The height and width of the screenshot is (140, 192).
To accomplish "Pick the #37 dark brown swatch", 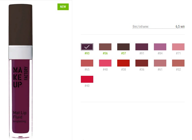I will 123,47.
